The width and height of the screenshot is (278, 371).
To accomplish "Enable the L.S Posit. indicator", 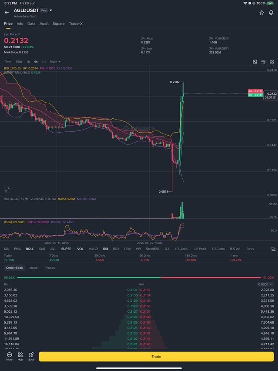I will 200,249.
